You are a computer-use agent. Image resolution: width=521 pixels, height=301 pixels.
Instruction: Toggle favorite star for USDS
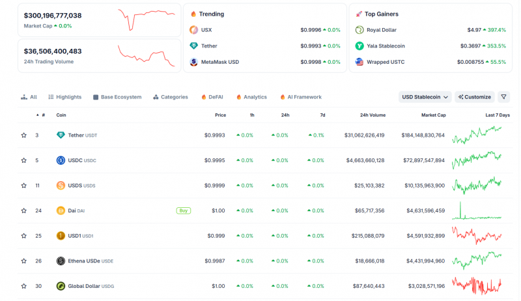24,186
